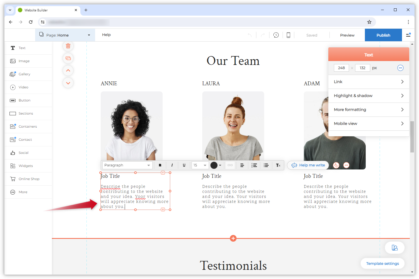
Task: Open text alignment options
Action: tap(242, 165)
